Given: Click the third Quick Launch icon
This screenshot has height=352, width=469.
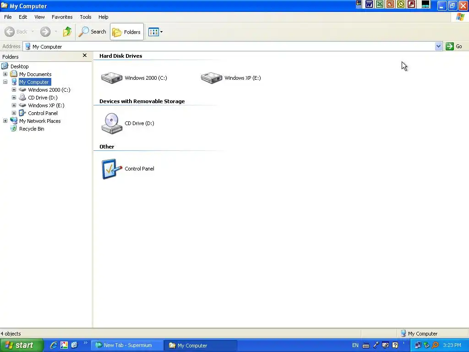Looking at the screenshot, I should point(74,345).
